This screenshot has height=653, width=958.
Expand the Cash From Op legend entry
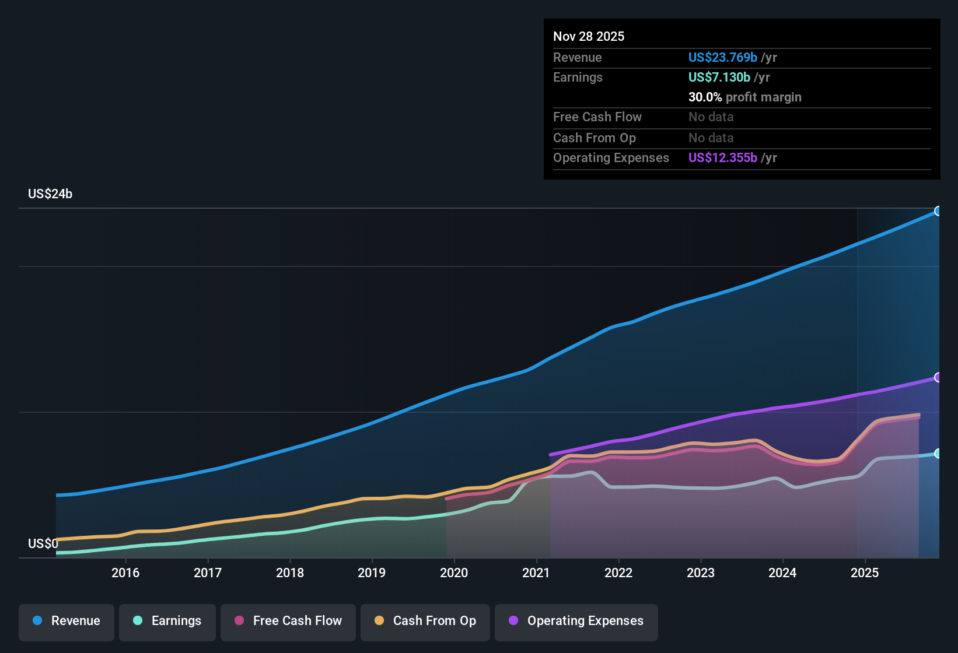coord(425,621)
